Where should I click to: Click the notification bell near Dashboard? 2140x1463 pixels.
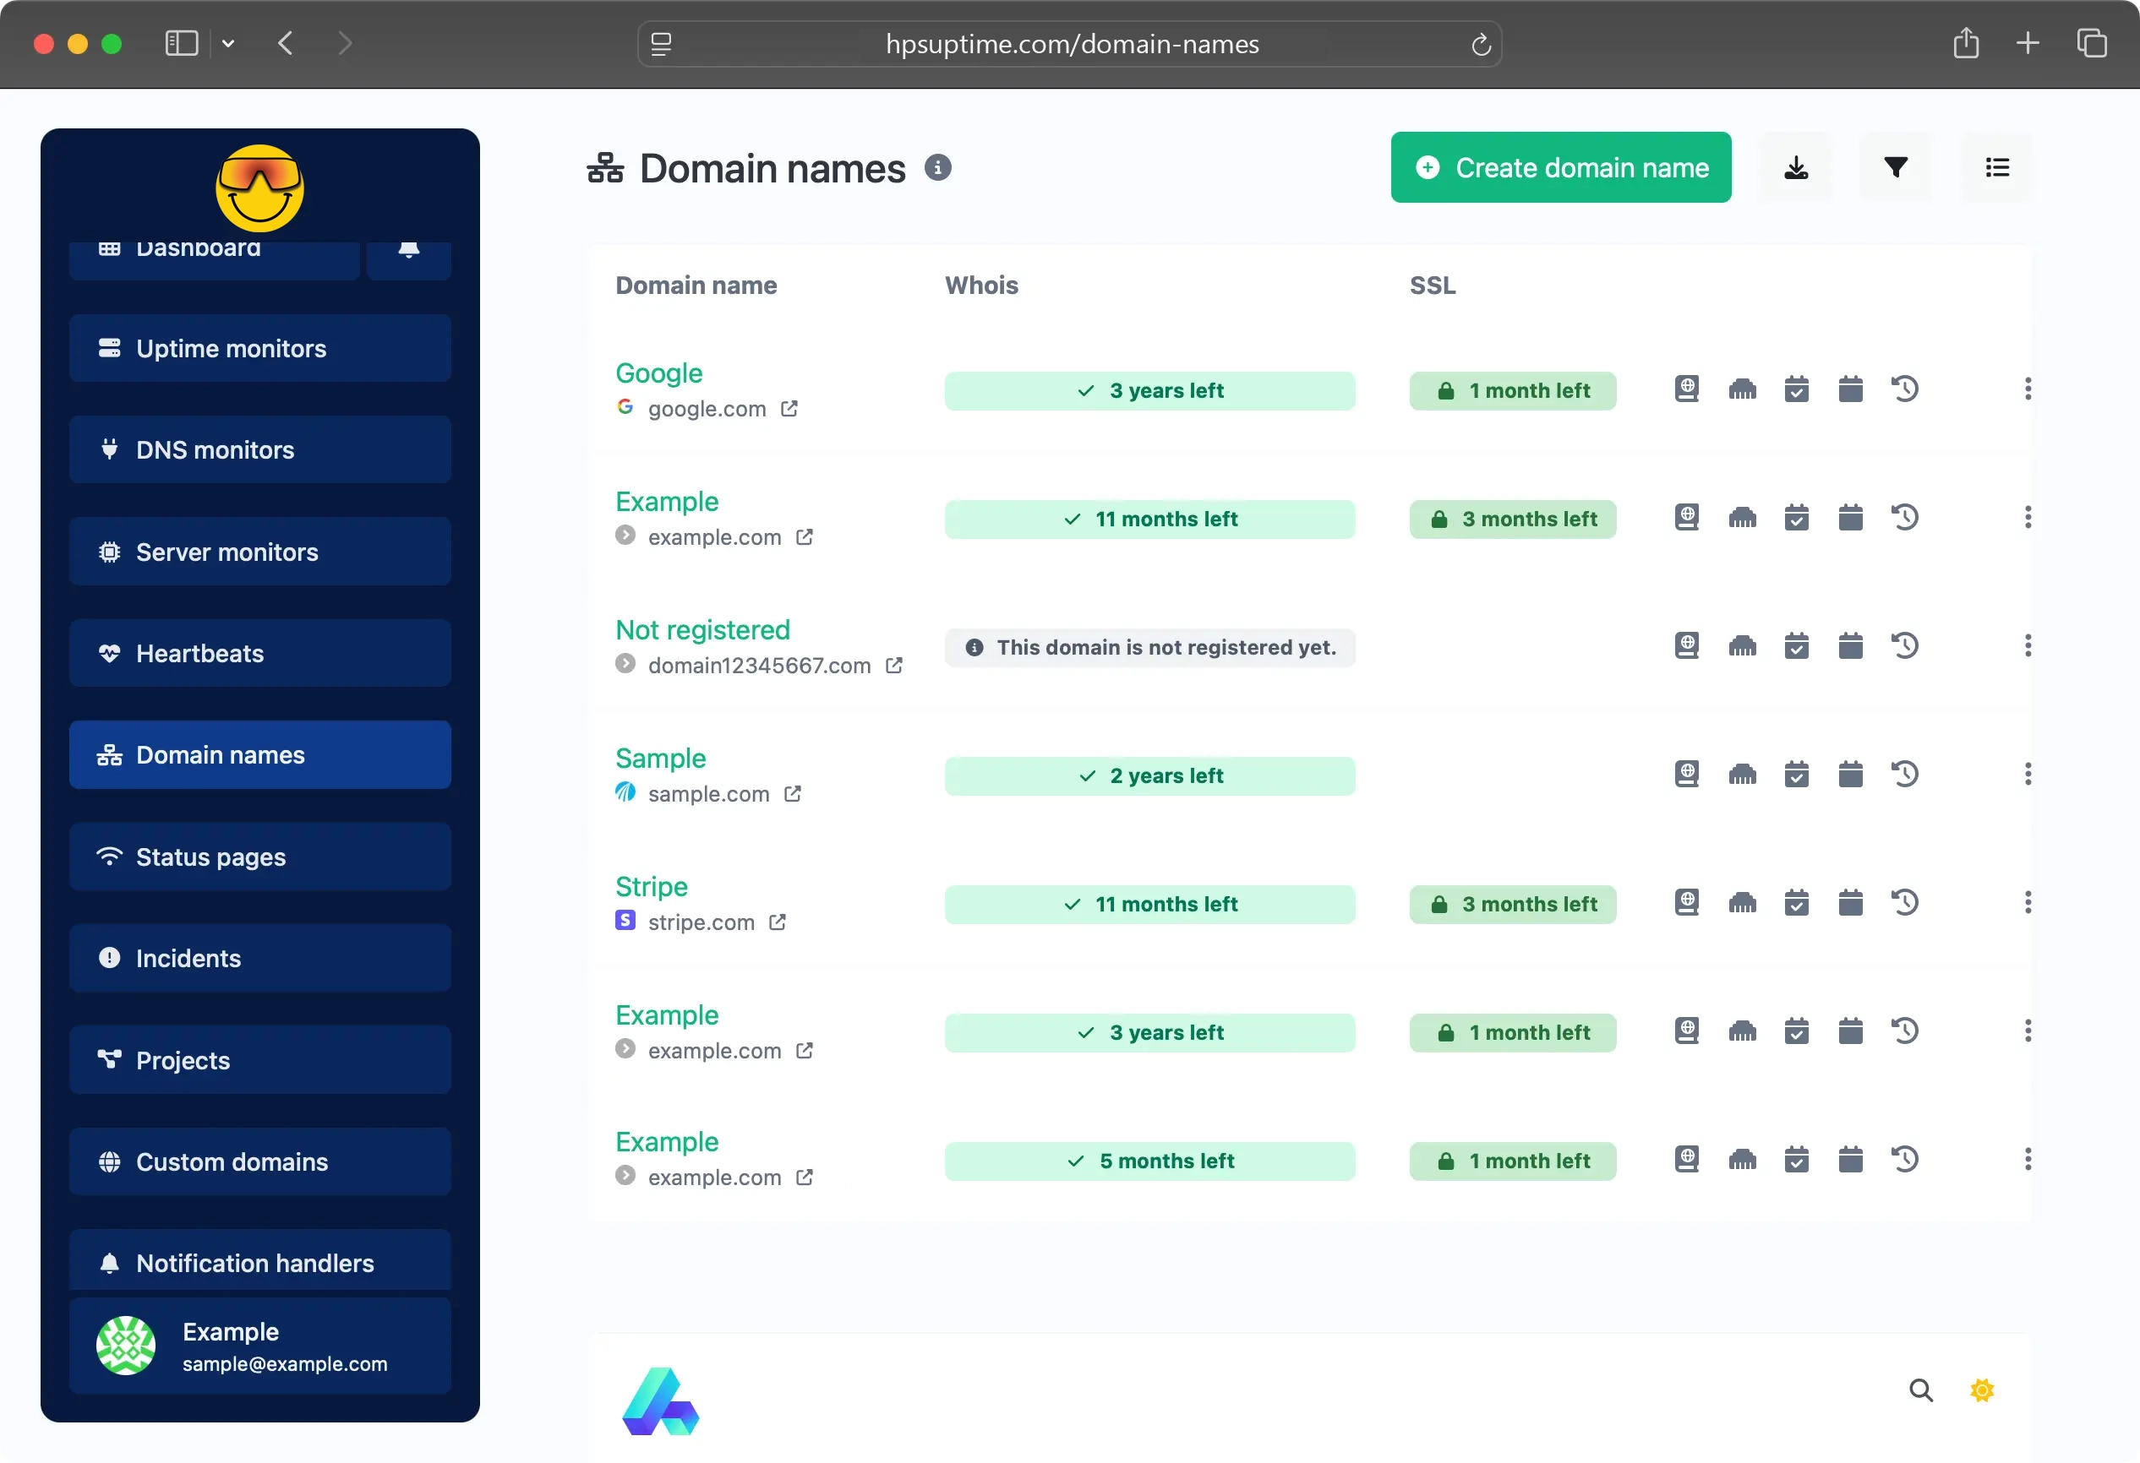click(x=409, y=248)
